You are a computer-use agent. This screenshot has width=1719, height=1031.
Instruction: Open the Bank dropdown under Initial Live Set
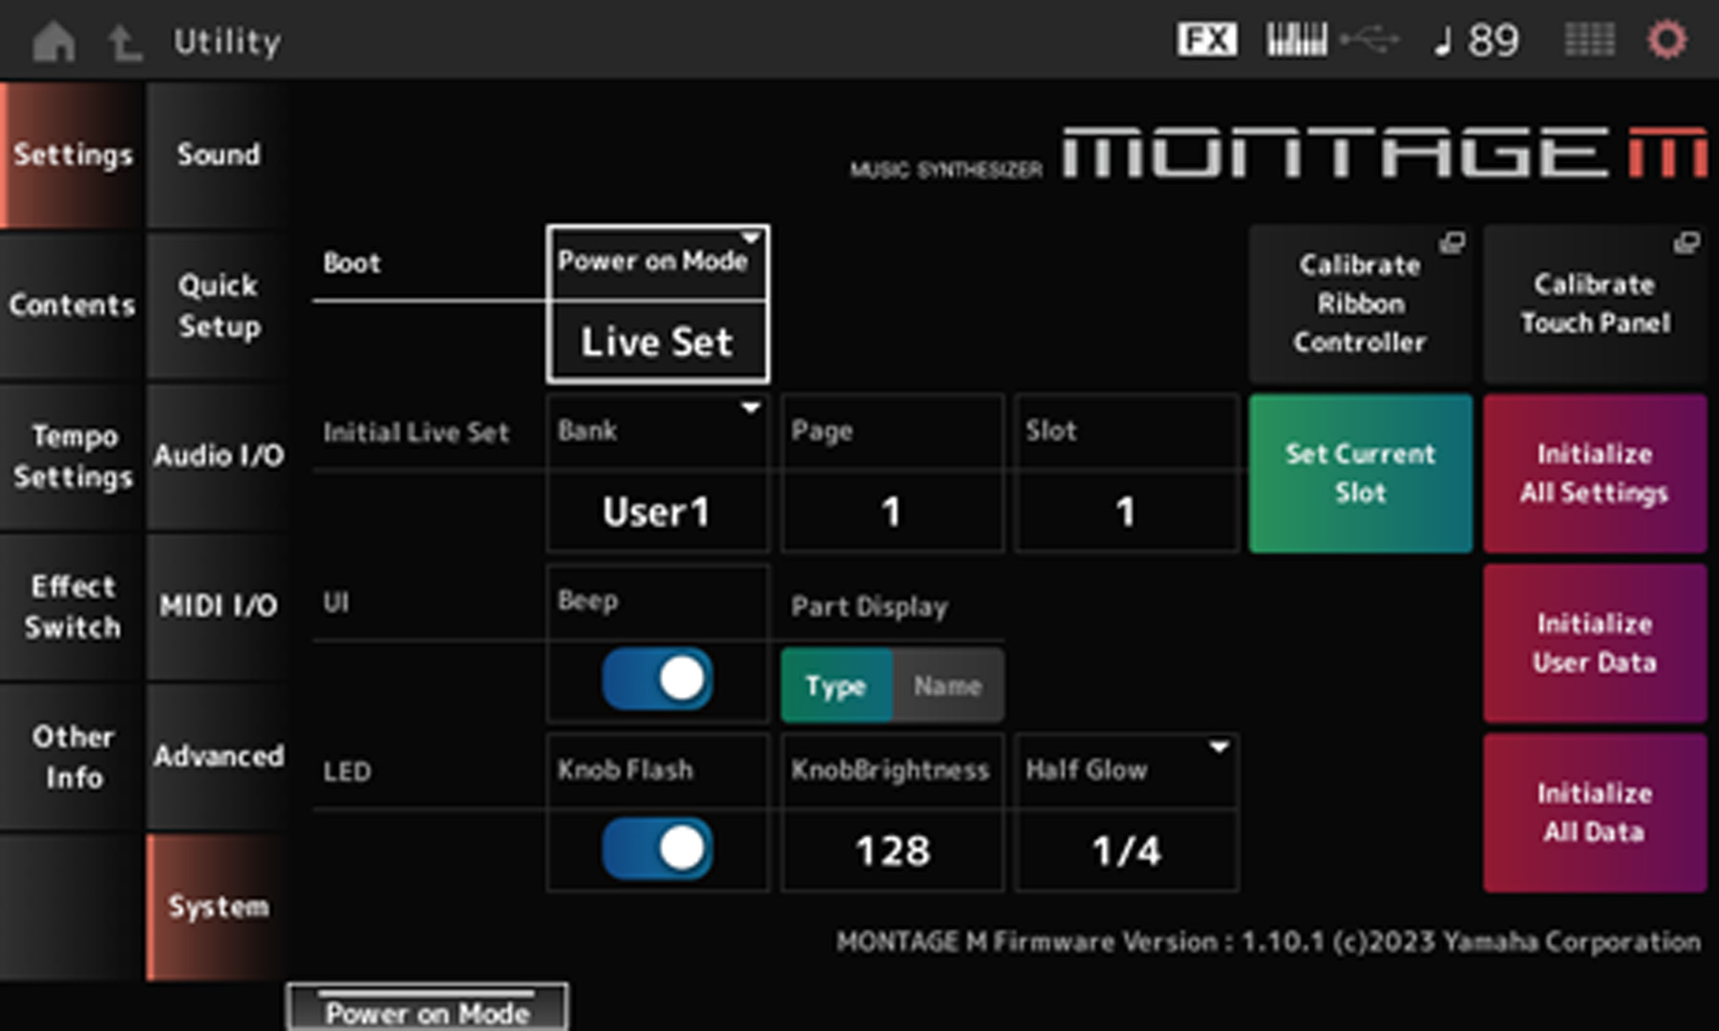(657, 431)
